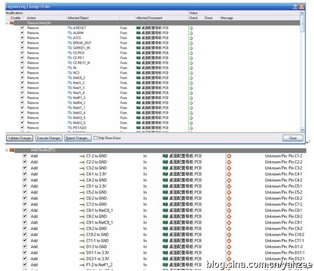
Task: Click the PCB document icon in C3-2 to GND row
Action: 165,168
